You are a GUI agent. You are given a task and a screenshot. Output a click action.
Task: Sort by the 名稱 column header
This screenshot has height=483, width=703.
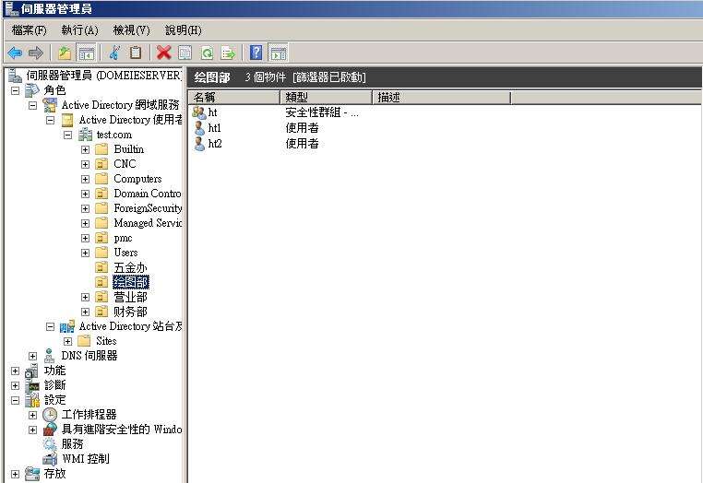click(x=234, y=97)
